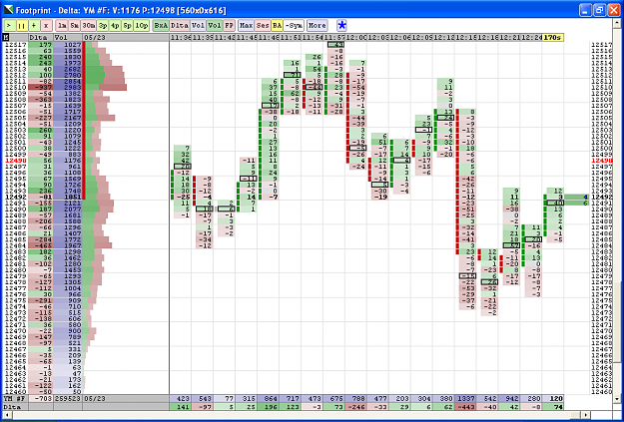Click the Footprint window title icon

8,10
